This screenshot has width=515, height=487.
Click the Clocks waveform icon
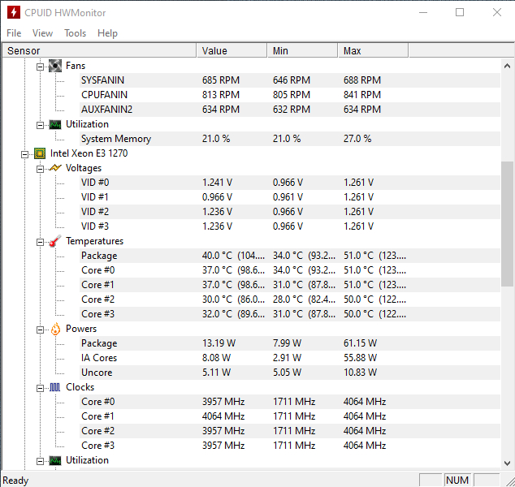55,387
